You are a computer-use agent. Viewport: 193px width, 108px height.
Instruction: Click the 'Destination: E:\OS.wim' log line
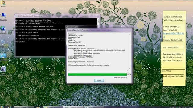(x=75, y=35)
